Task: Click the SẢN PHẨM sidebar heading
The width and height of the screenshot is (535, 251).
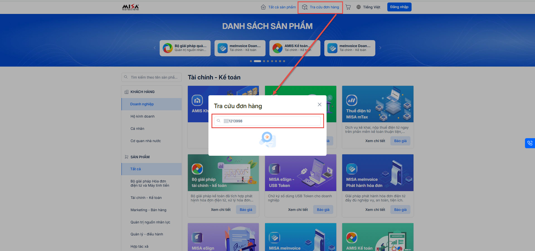Action: tap(140, 157)
